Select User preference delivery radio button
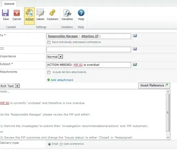The width and height of the screenshot is (177, 152). pyautogui.click(x=61, y=144)
